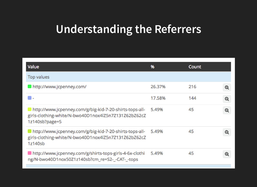The height and width of the screenshot is (187, 257).
Task: Click green swatch beside jcpenney.com homepage
Action: (30, 86)
